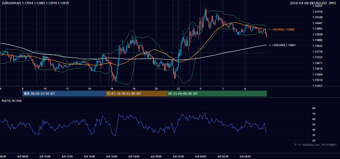Click price level 1.14154 on axis

pos(317,12)
